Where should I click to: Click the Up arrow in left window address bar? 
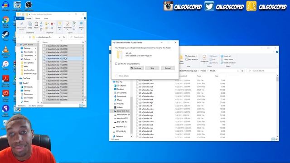click(x=30, y=37)
